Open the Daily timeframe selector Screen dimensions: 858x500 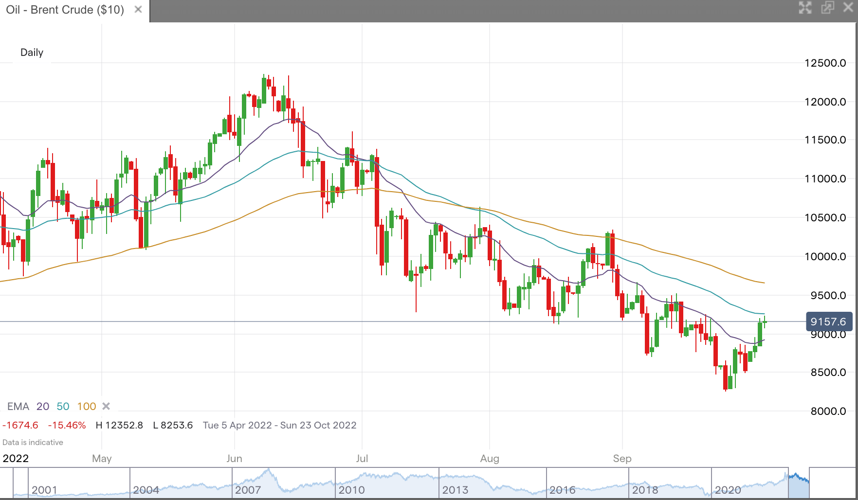pyautogui.click(x=32, y=53)
